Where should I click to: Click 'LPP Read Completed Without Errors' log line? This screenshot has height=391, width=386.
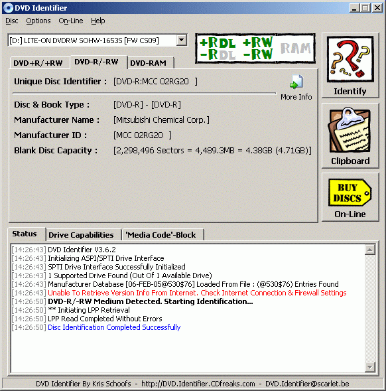click(105, 319)
